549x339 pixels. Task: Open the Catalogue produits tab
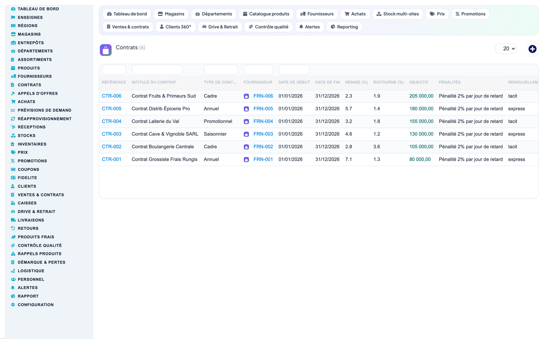pos(266,14)
